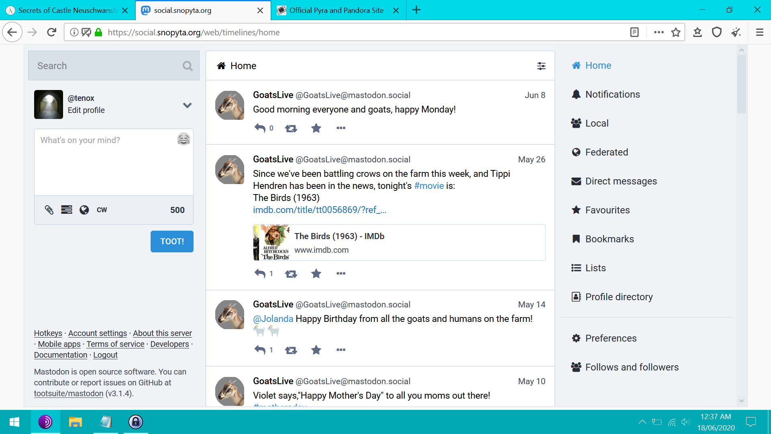
Task: Open the emoji picker in compose box
Action: click(184, 139)
